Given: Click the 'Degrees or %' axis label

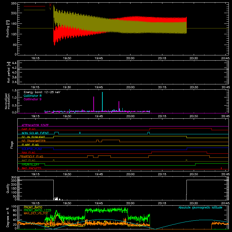Looking at the screenshot, I should (8, 217).
